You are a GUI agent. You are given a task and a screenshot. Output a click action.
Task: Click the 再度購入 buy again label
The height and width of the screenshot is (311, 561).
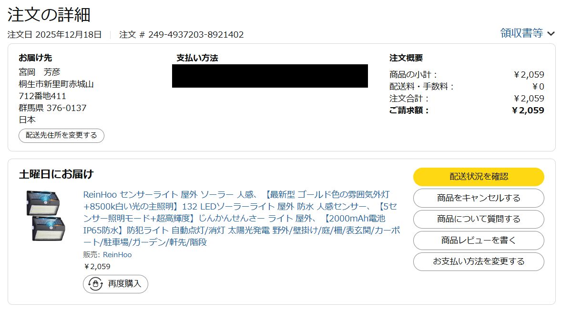(124, 284)
